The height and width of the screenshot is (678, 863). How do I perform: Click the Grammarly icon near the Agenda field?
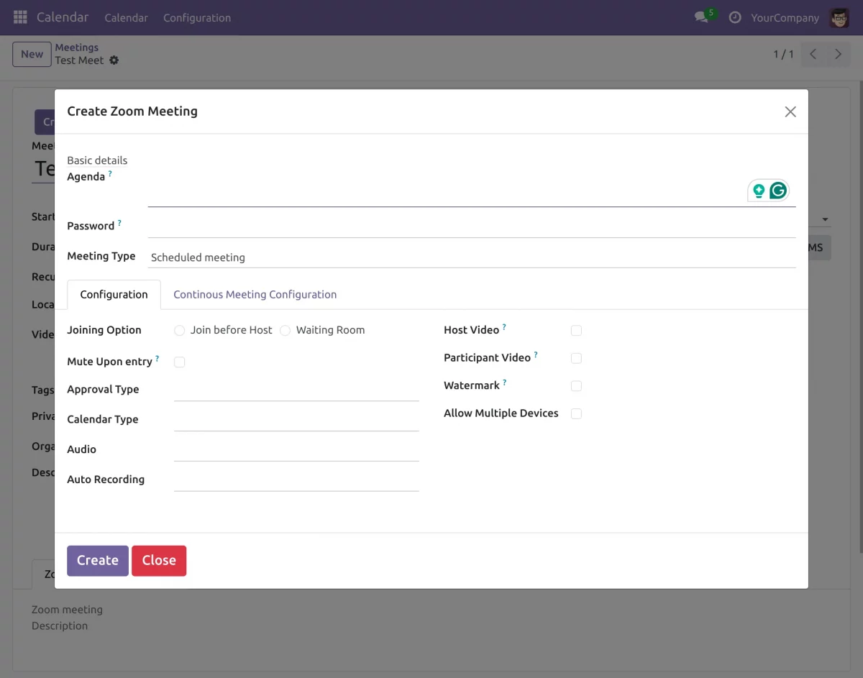click(x=778, y=190)
